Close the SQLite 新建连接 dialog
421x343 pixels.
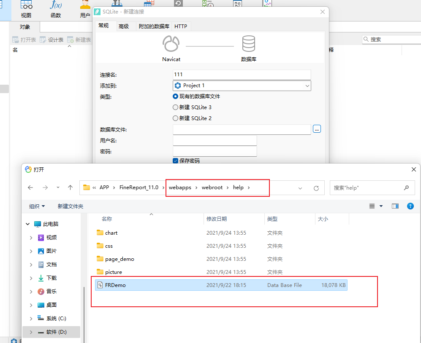(323, 12)
